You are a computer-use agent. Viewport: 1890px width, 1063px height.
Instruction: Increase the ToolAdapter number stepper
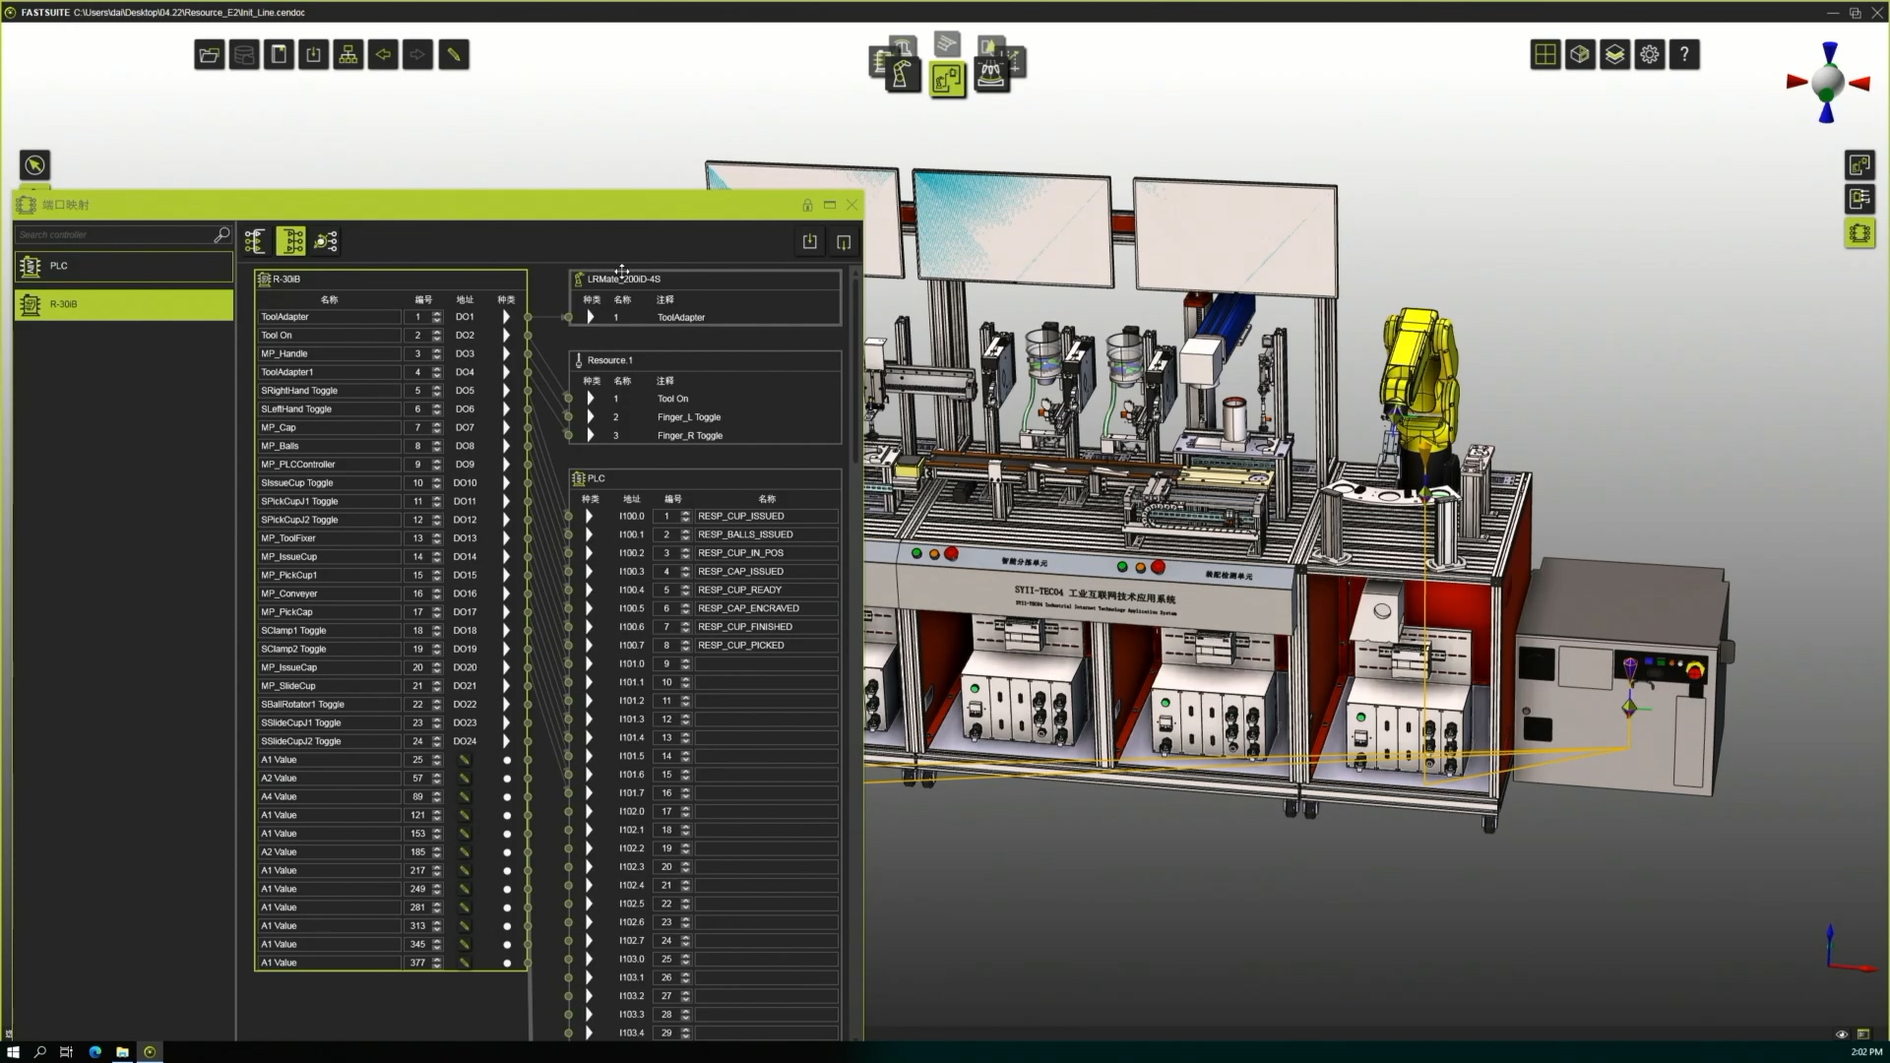click(x=437, y=314)
